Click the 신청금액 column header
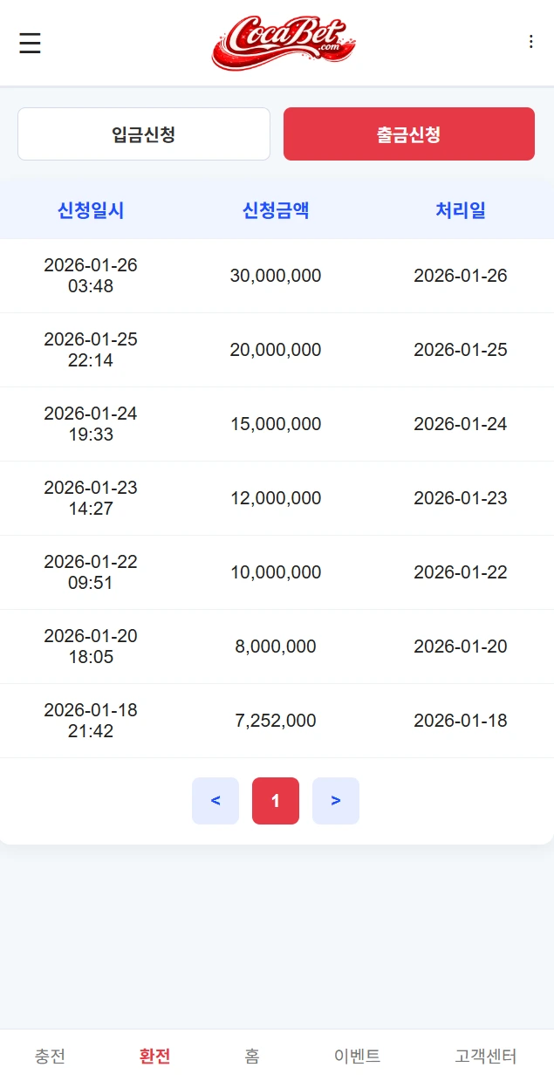 [276, 210]
